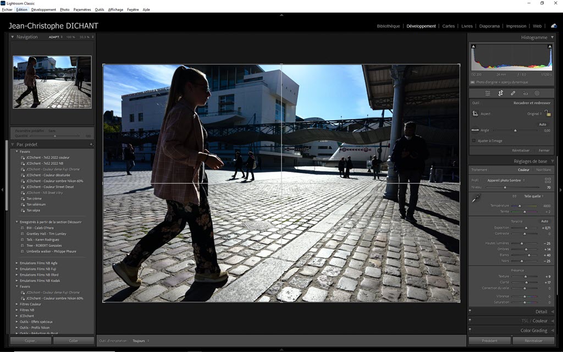
Task: Open the Aspect Original dropdown
Action: pos(534,114)
